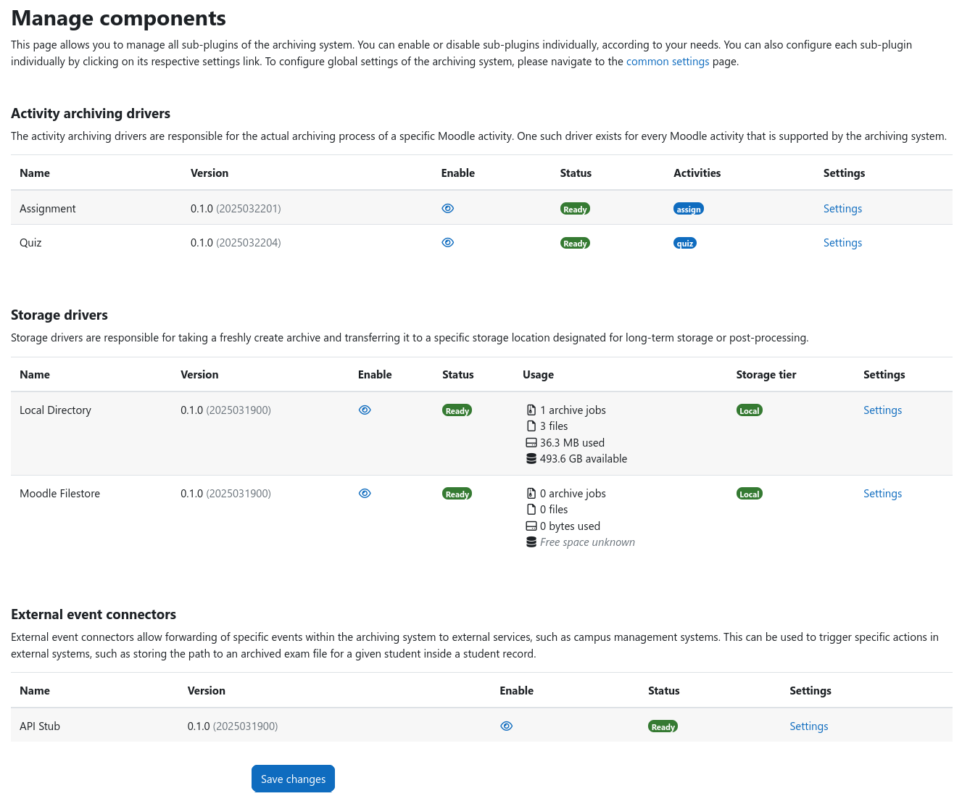Open the common settings link
The image size is (962, 804).
[668, 62]
